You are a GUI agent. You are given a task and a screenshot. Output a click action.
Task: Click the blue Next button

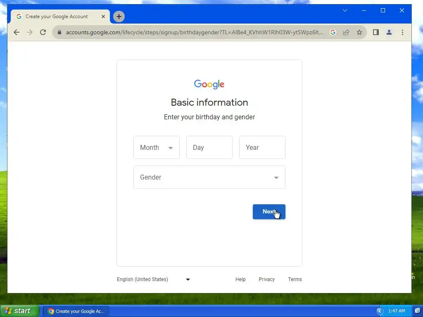tap(269, 212)
